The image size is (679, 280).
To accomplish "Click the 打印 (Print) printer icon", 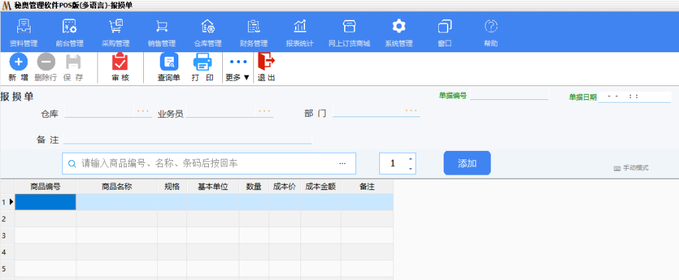I will [x=202, y=63].
